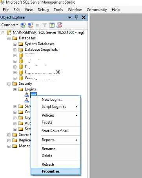Screen dimensions: 142x178
Task: Click the Filter funnel icon
Action: pyautogui.click(x=44, y=25)
